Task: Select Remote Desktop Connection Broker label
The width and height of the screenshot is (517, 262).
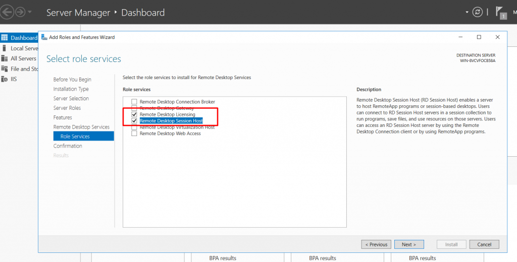Action: tap(177, 102)
